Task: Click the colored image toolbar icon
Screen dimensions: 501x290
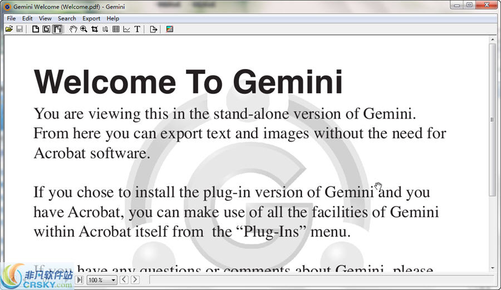Action: point(170,29)
